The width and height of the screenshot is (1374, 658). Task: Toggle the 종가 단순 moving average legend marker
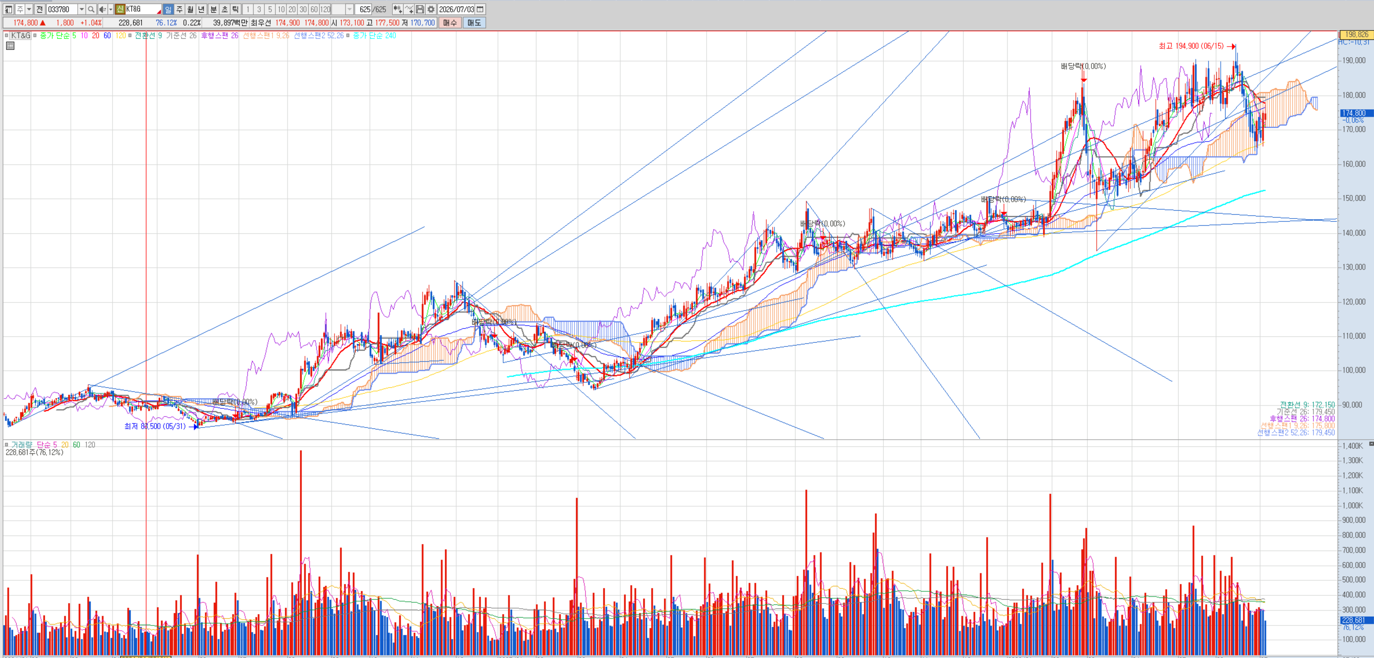click(35, 36)
